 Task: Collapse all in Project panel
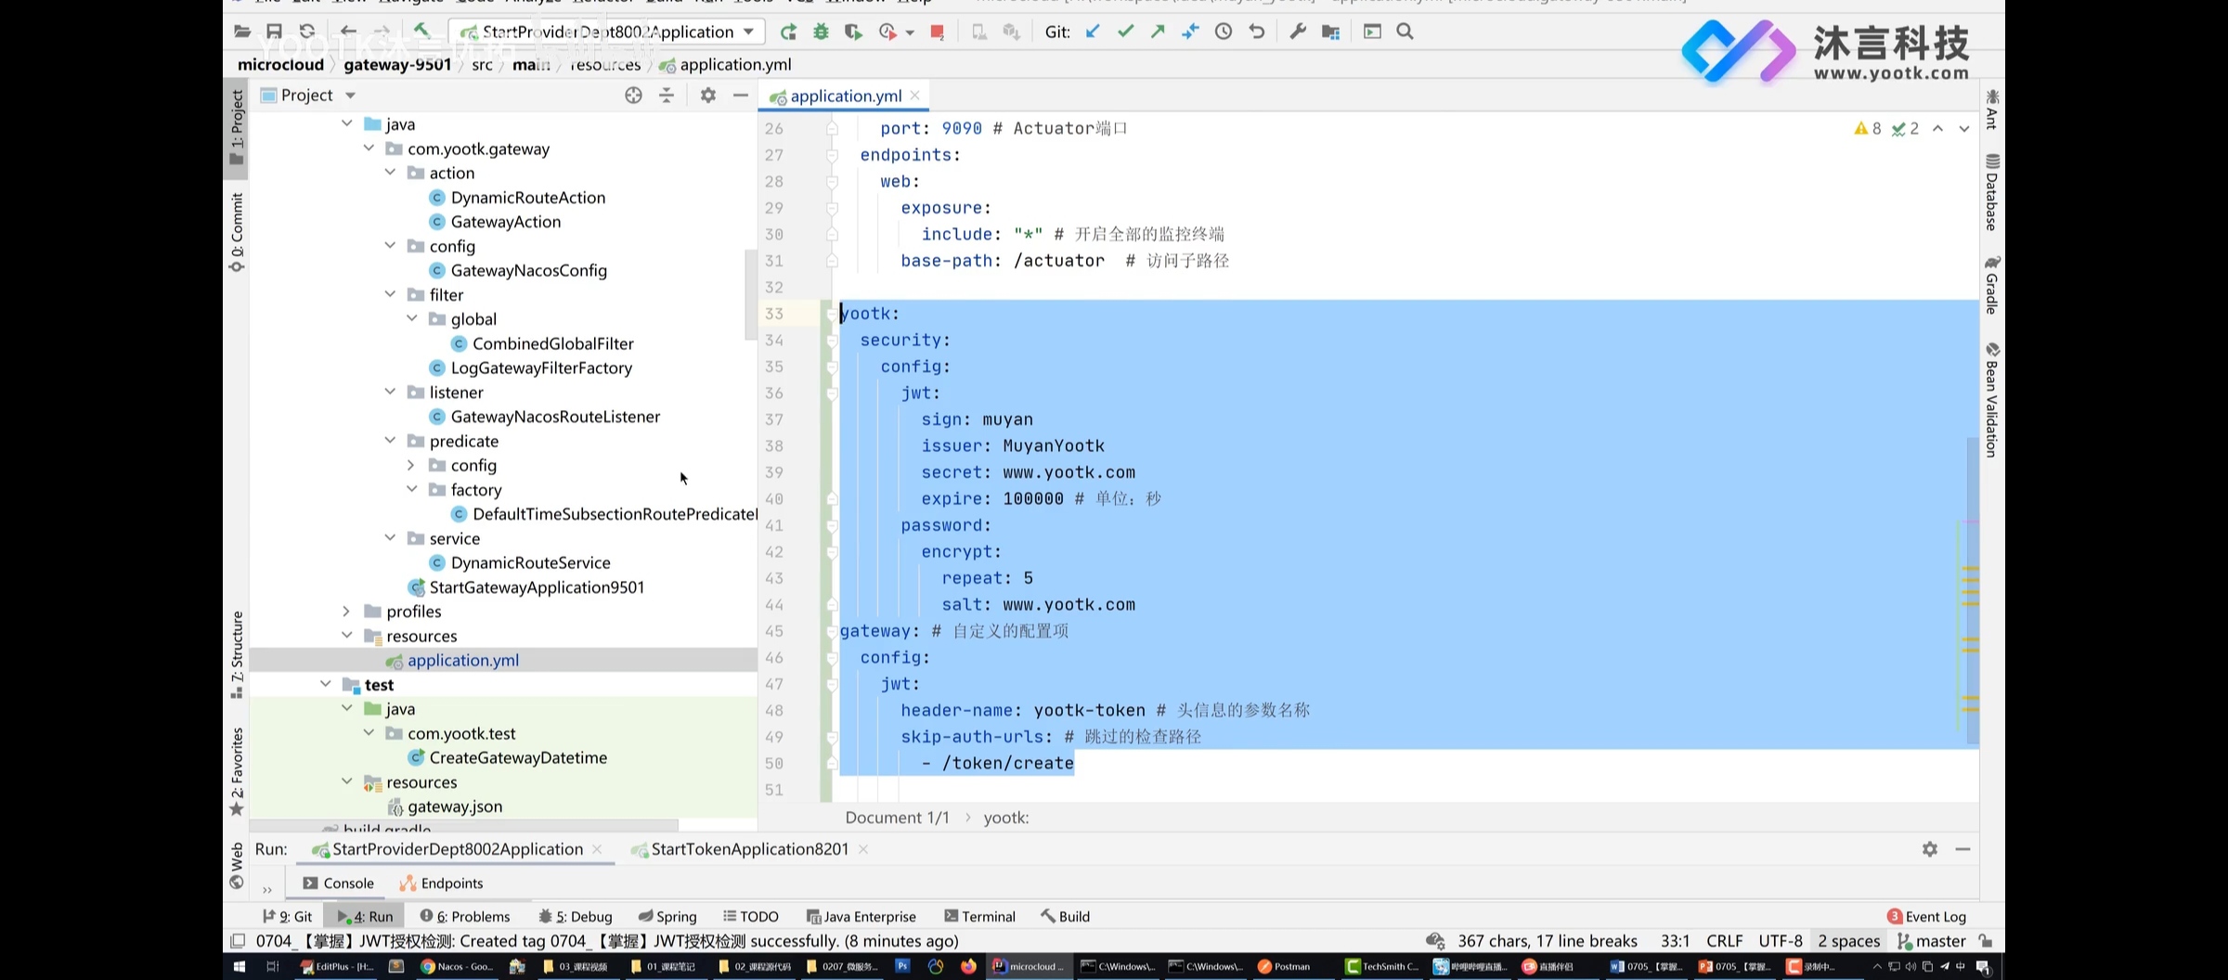pos(667,95)
